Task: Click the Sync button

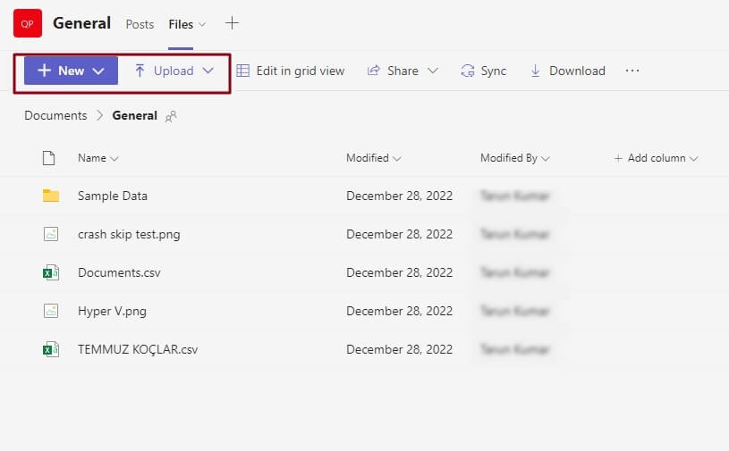Action: click(484, 71)
